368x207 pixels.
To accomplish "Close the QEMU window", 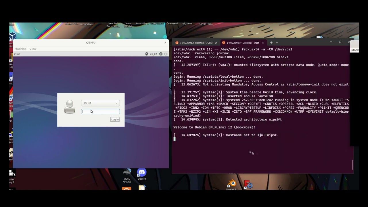I will click(x=165, y=43).
